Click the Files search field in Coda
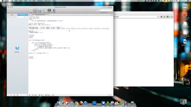The image size is (191, 107). 104,10
